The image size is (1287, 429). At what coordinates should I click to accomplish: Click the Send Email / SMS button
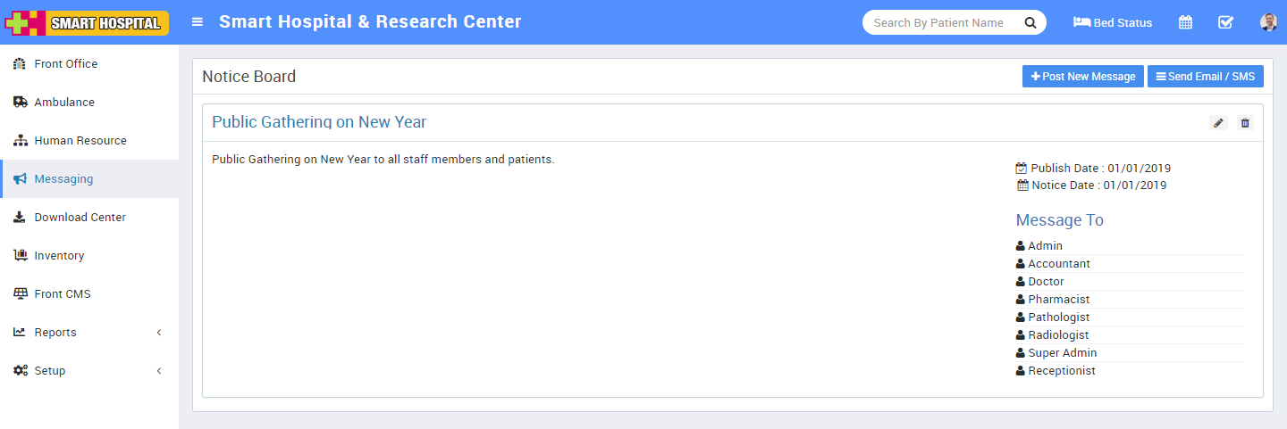point(1205,77)
